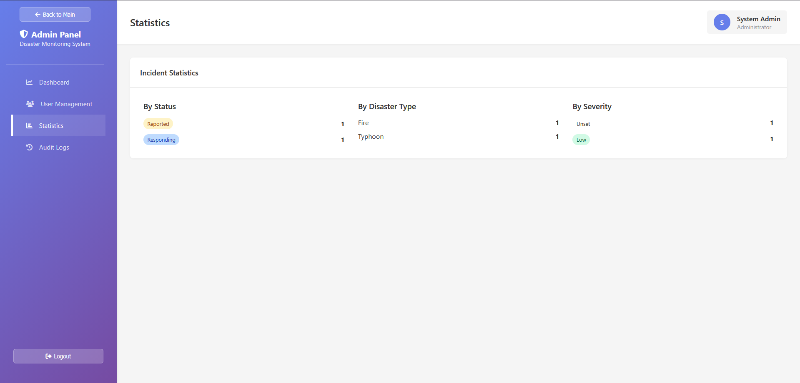Click the count next to Unset
Viewport: 800px width, 383px height.
coord(772,123)
